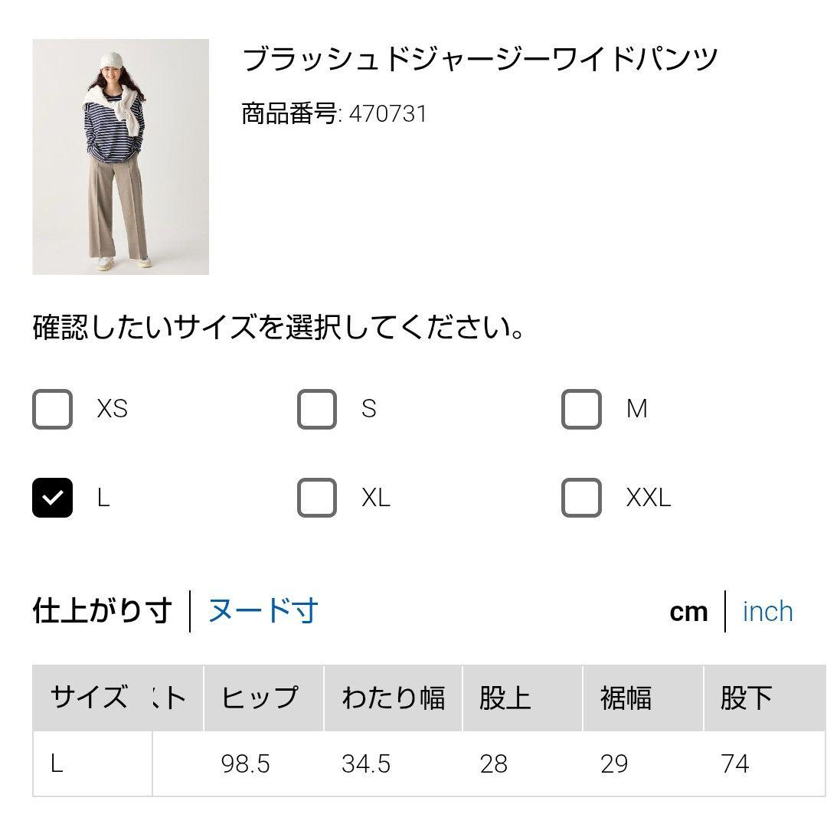This screenshot has width=827, height=827.
Task: Click the product title ブラッシュドジャージーワイドパンツ
Action: click(x=480, y=59)
